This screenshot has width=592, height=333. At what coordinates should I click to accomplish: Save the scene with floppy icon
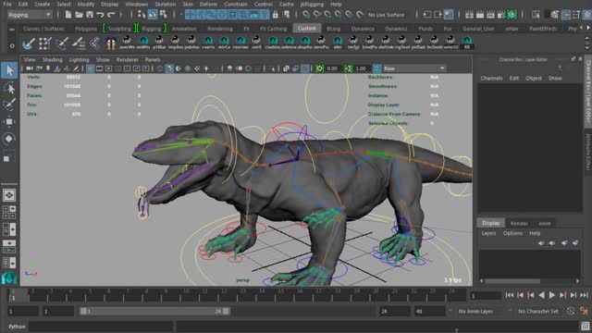90,15
